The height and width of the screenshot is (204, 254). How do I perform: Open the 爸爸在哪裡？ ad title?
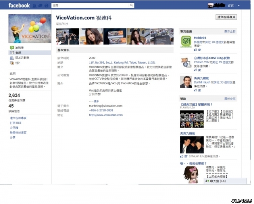click(x=193, y=163)
